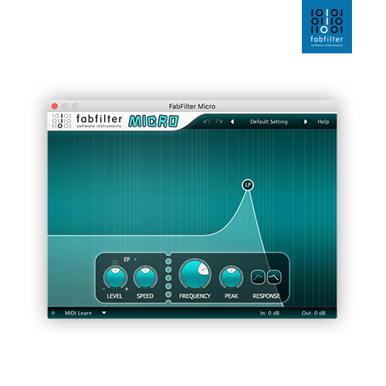Click the undo arrow icon
Image resolution: width=386 pixels, height=386 pixels.
click(207, 121)
